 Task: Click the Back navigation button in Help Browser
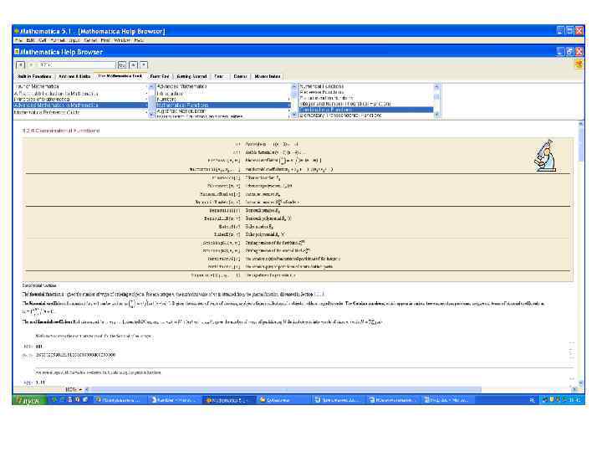point(21,65)
